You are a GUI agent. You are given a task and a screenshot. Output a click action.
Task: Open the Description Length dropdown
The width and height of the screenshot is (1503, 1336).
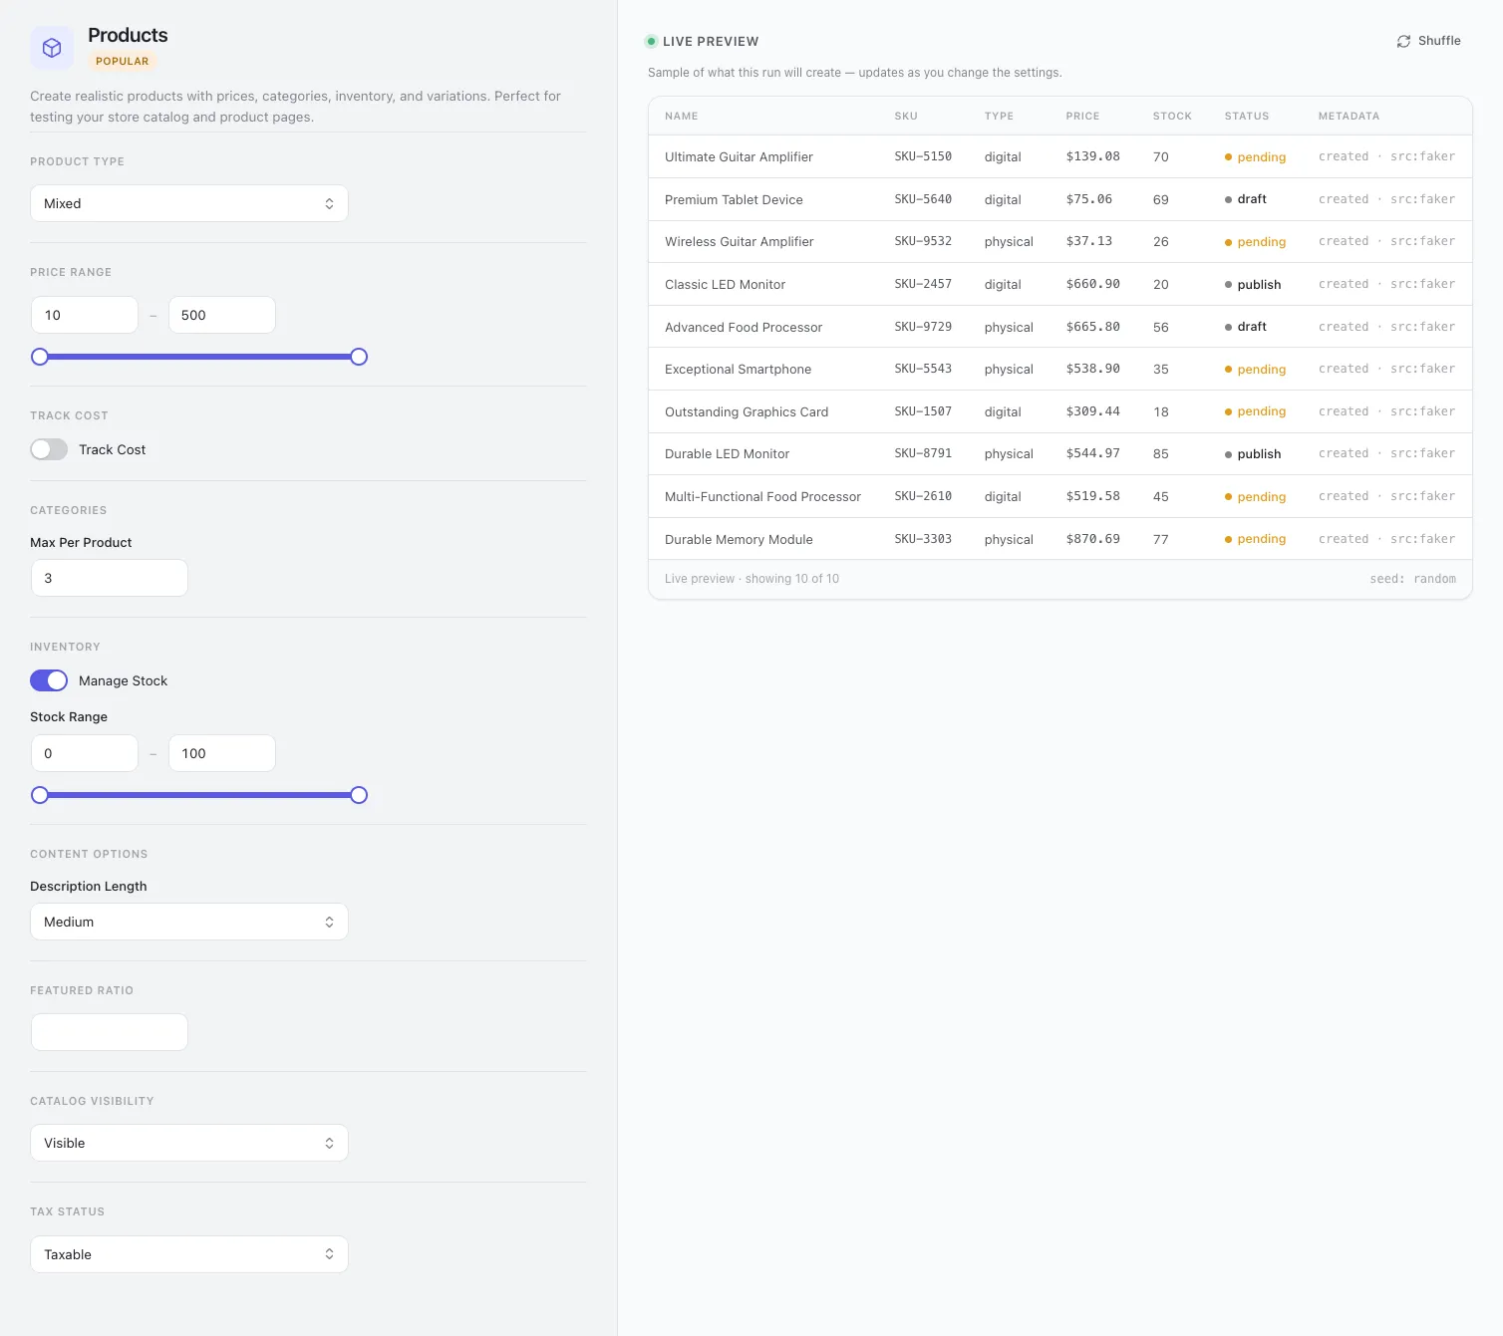point(189,922)
